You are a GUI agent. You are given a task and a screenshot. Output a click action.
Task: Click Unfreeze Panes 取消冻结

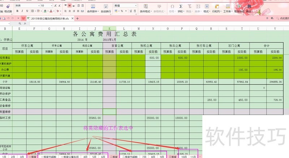click(239, 8)
